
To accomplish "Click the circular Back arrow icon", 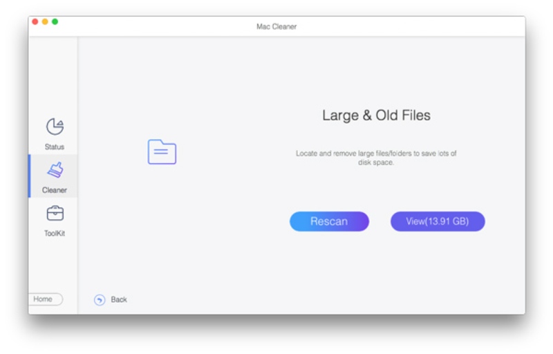I will point(100,299).
